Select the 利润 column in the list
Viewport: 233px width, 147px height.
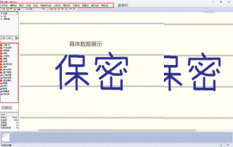(5, 83)
